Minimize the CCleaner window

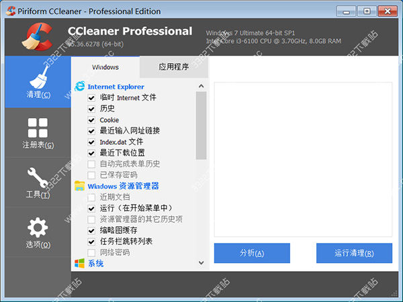pos(346,11)
